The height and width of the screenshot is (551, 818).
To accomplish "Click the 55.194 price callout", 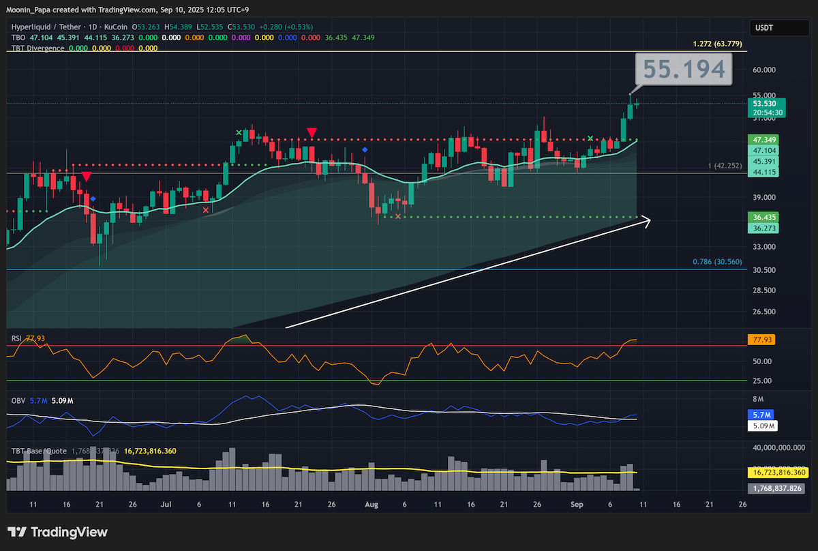I will (x=684, y=70).
